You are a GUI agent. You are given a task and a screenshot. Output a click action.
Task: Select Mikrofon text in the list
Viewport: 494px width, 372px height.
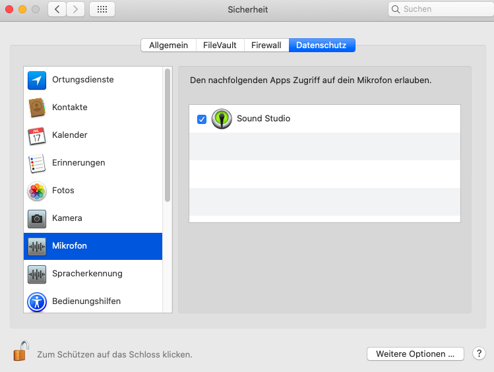[x=69, y=245]
